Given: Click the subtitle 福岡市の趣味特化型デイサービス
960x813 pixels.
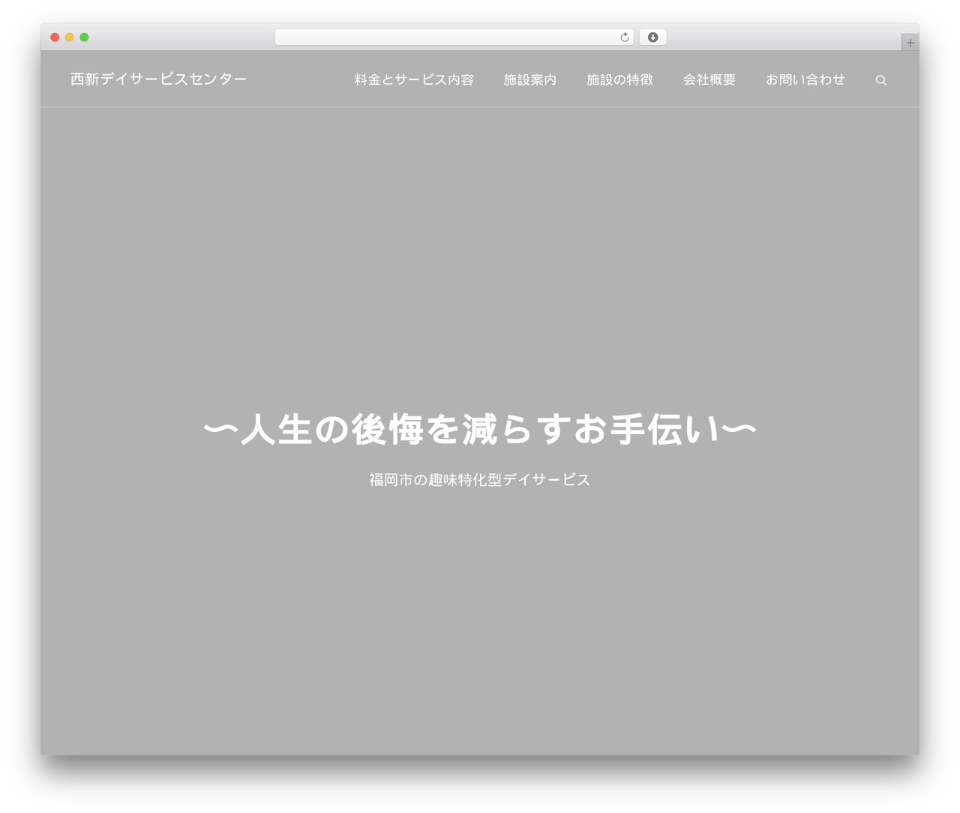Looking at the screenshot, I should 480,479.
